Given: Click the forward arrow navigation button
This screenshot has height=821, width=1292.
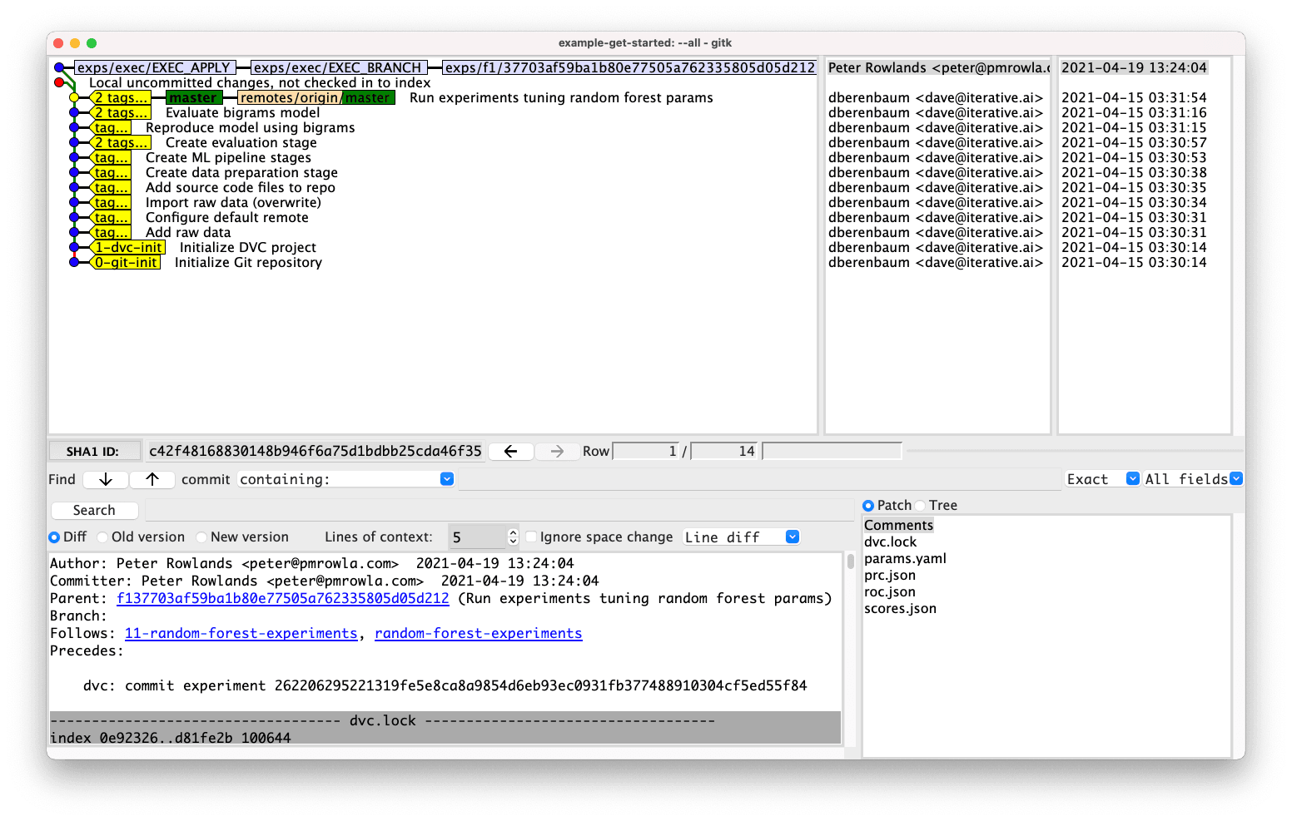Looking at the screenshot, I should click(x=557, y=451).
